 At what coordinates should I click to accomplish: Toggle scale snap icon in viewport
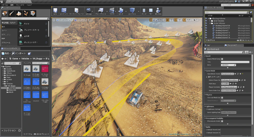(184, 20)
